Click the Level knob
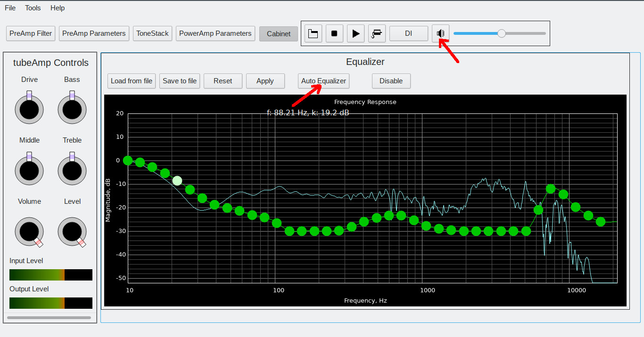Image resolution: width=644 pixels, height=337 pixels. tap(72, 232)
